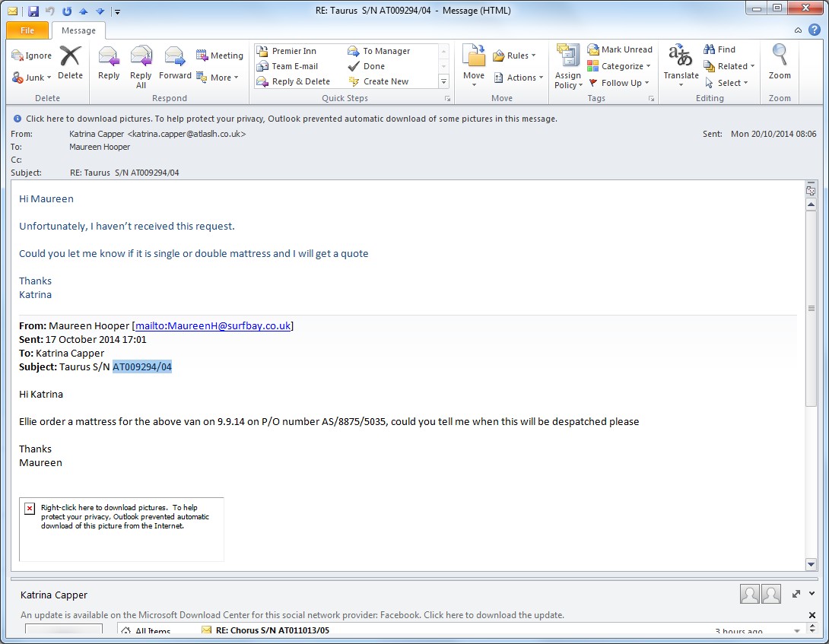Click the sent date Mon 20/10/2014 08:06
Image resolution: width=829 pixels, height=644 pixels.
tap(773, 134)
